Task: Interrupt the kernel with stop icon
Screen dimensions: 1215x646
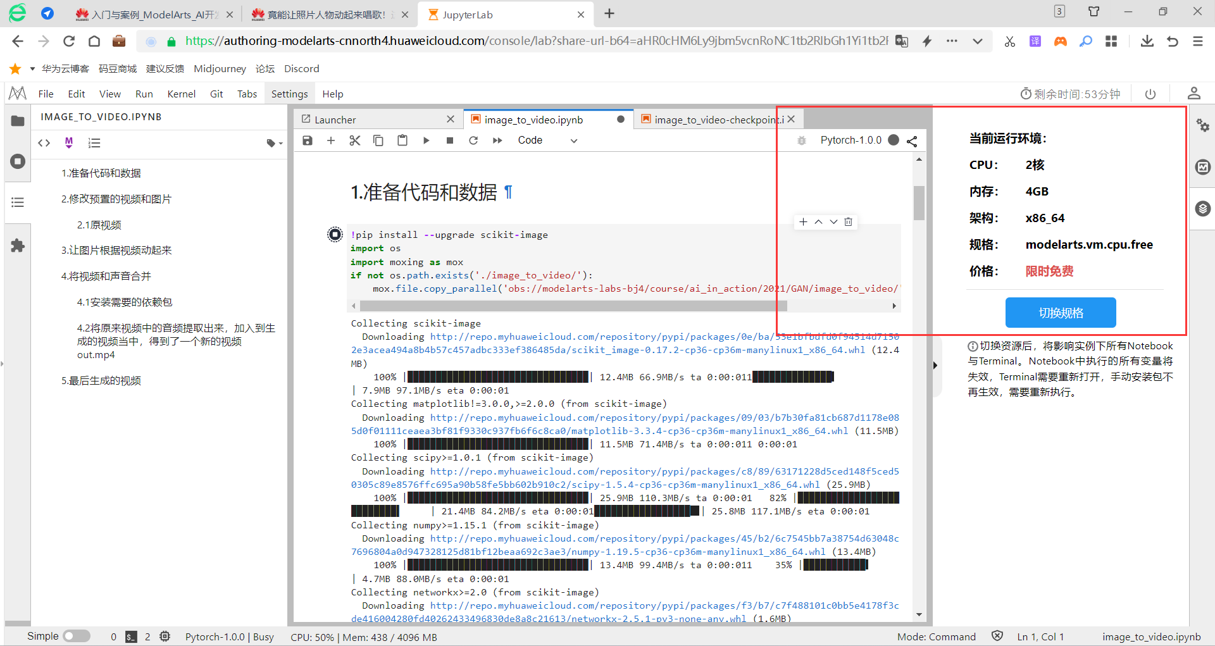Action: [x=450, y=140]
